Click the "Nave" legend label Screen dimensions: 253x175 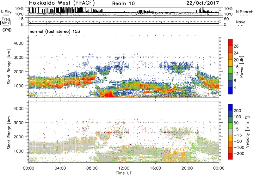[241, 22]
